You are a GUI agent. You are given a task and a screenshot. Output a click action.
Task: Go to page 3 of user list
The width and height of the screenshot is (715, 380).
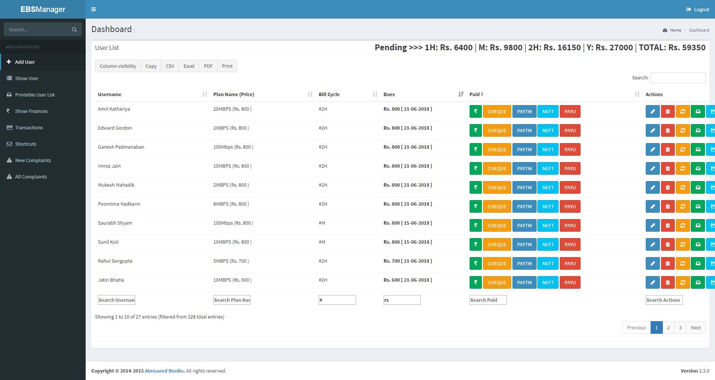click(680, 327)
